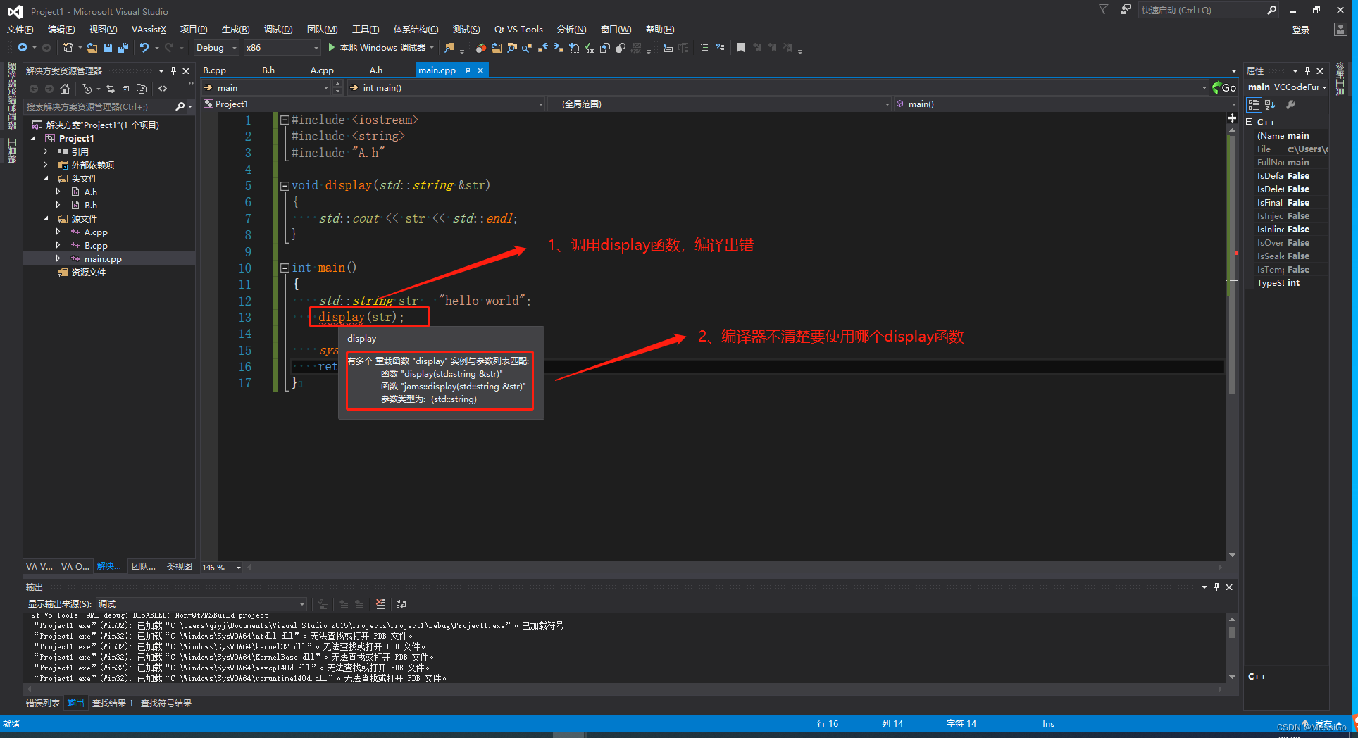Click the Show All Files icon
This screenshot has height=738, width=1358.
[142, 89]
